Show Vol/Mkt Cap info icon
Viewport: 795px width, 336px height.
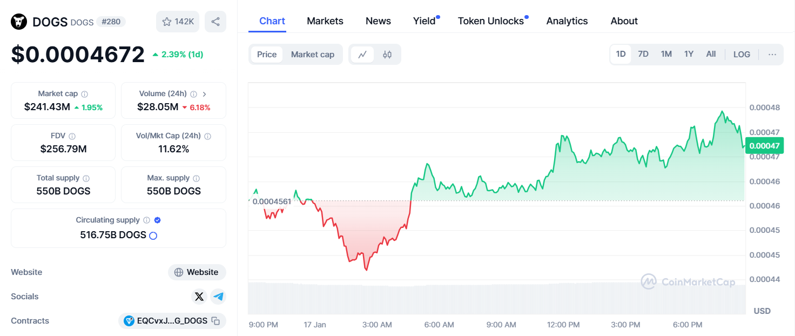point(208,136)
